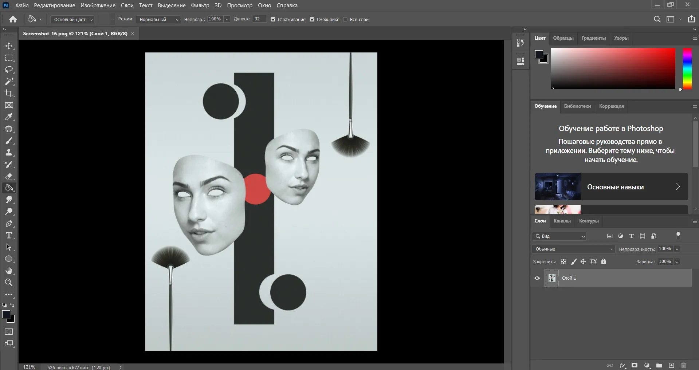699x370 pixels.
Task: Add a layer mask to Слой 1
Action: [634, 365]
